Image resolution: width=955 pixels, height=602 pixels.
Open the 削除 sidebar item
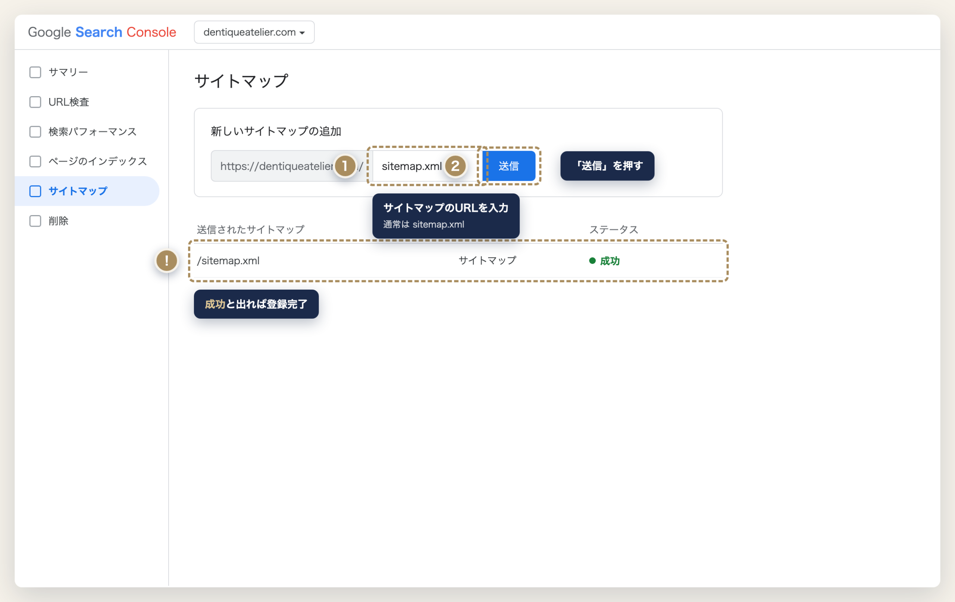click(x=87, y=221)
